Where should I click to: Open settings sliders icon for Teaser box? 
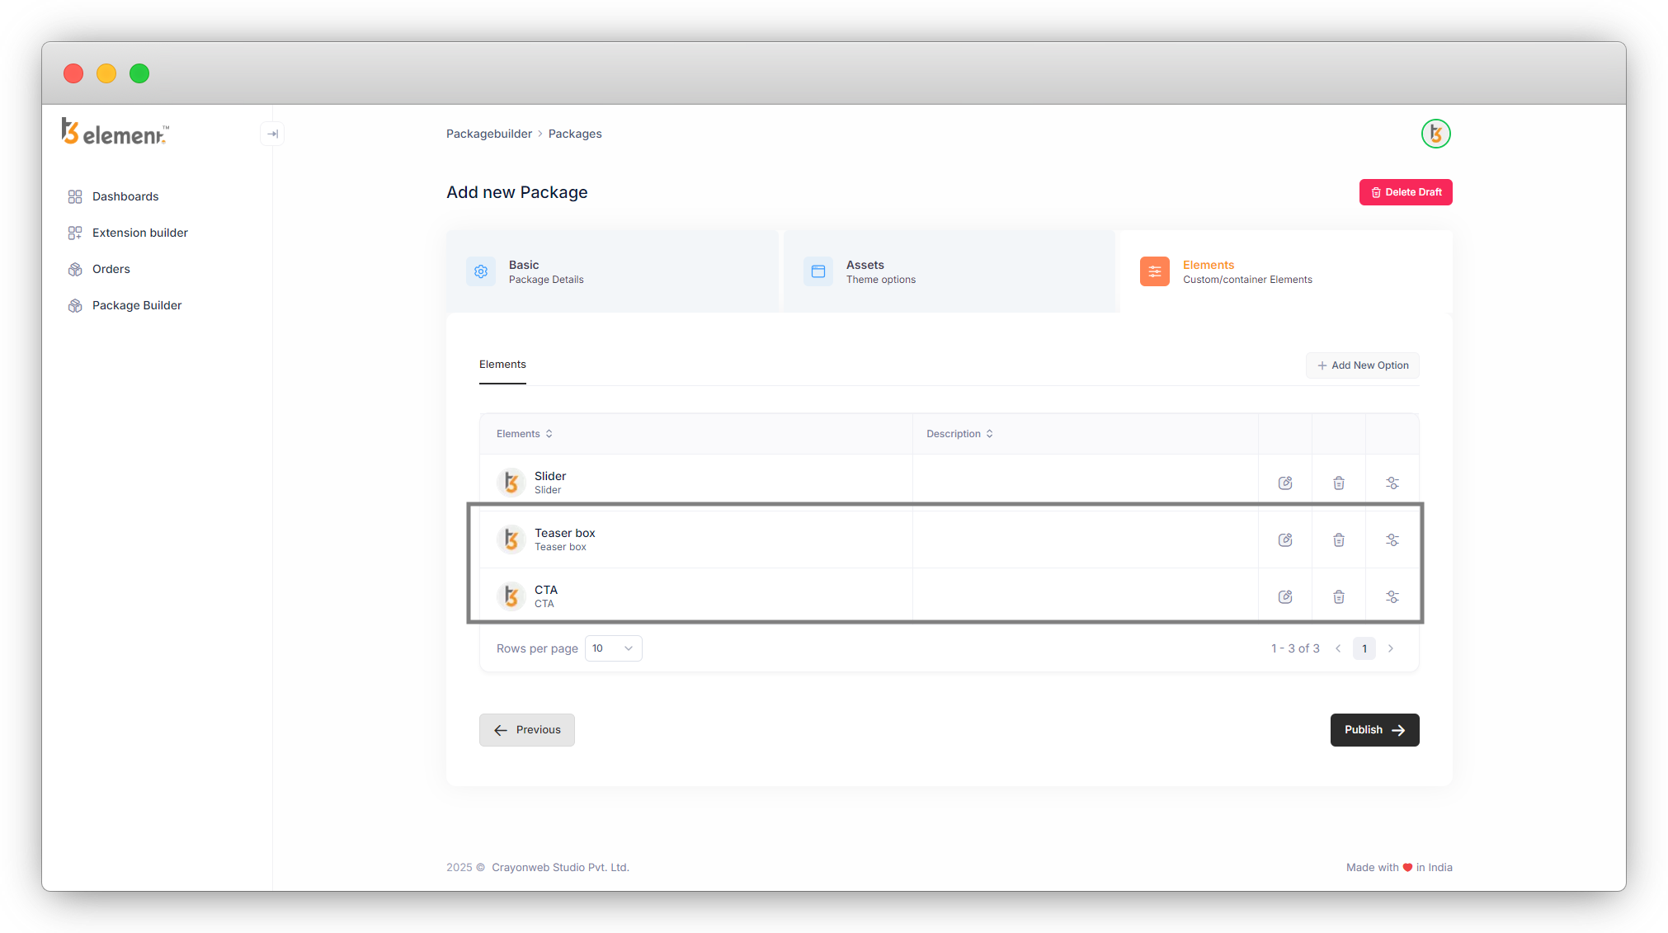pyautogui.click(x=1392, y=540)
